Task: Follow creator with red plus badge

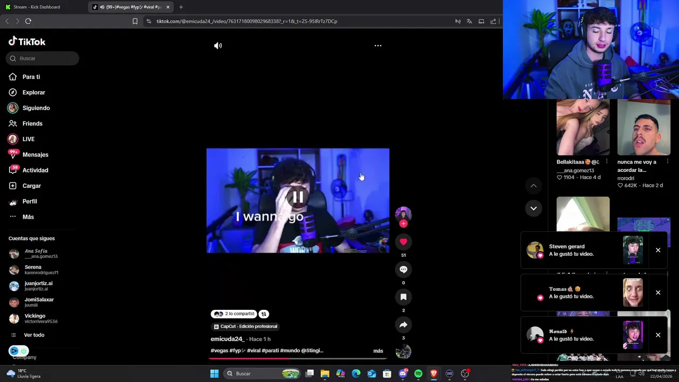Action: point(403,224)
